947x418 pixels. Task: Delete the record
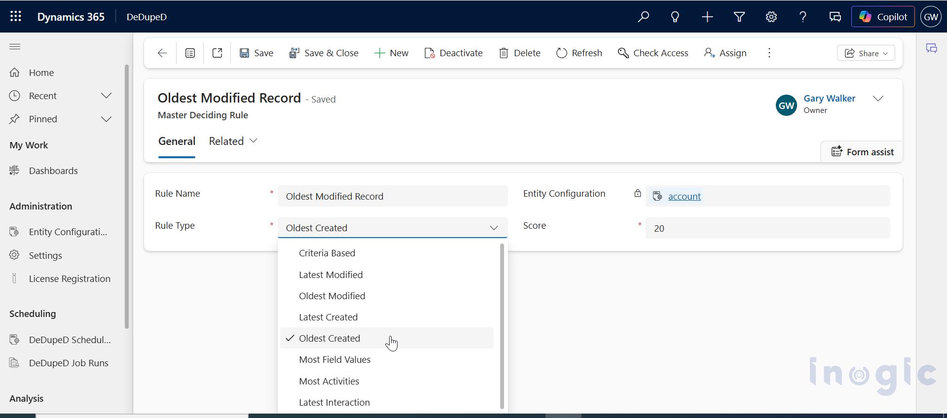(x=519, y=53)
